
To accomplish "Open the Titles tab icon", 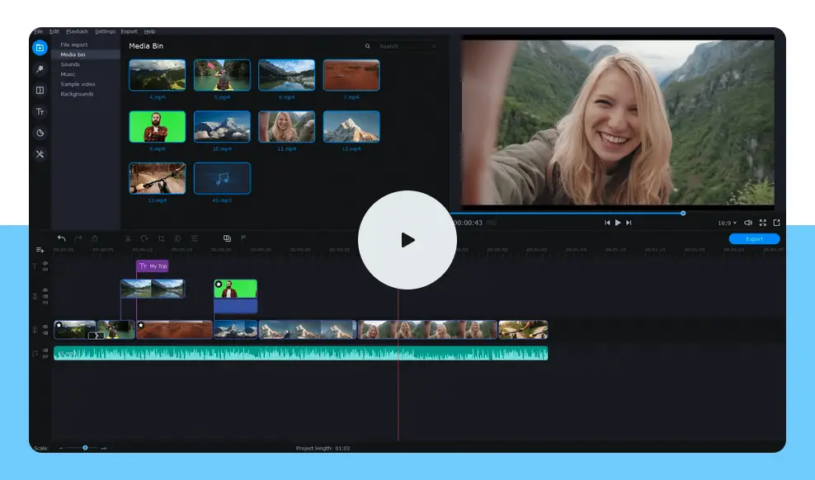I will pos(40,111).
